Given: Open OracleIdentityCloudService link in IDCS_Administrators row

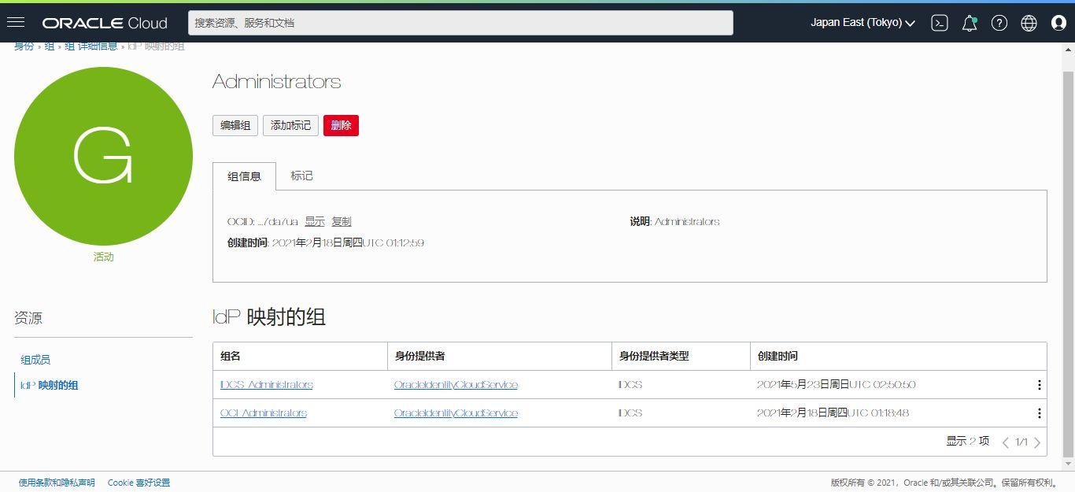Looking at the screenshot, I should coord(456,385).
